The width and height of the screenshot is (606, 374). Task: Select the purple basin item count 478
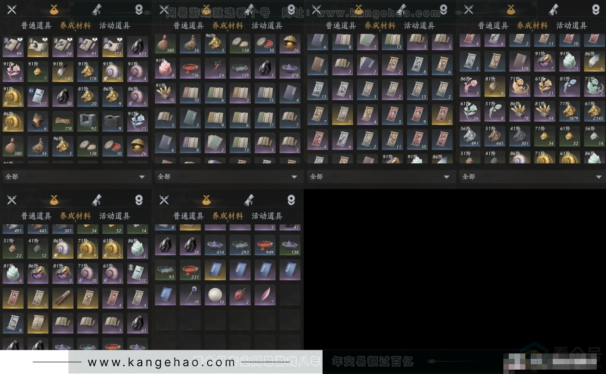pos(290,68)
